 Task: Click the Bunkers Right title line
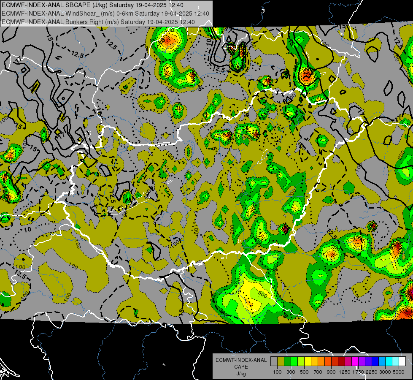[98, 22]
